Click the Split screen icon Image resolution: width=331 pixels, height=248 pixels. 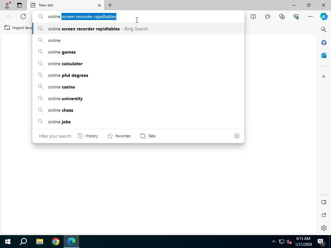[253, 16]
